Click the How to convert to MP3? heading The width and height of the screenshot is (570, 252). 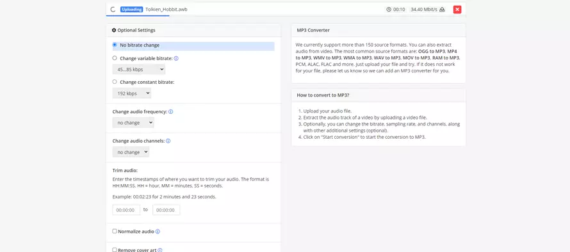pos(323,95)
